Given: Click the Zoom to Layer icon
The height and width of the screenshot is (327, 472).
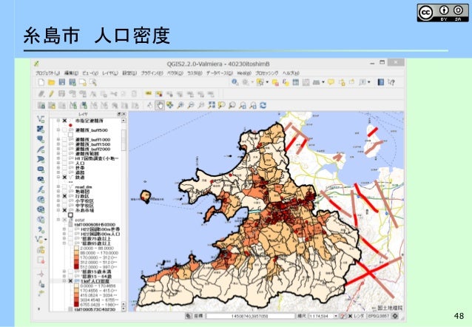Looking at the screenshot, I should (232, 105).
